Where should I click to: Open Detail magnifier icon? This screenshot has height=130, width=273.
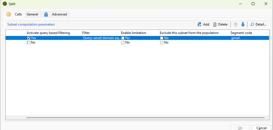point(252,24)
